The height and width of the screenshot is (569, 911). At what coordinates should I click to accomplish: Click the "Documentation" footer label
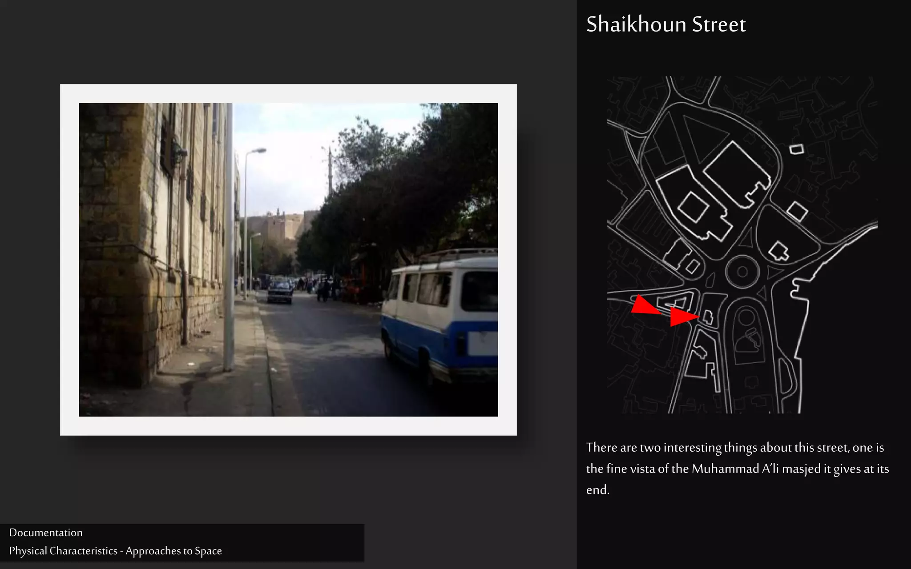pos(46,533)
